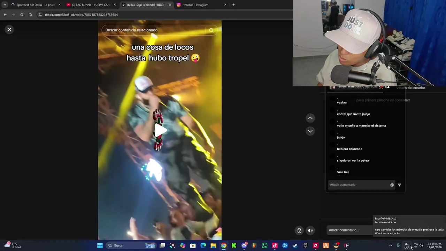The height and width of the screenshot is (251, 446).
Task: Go to next video with down chevron
Action: point(310,131)
